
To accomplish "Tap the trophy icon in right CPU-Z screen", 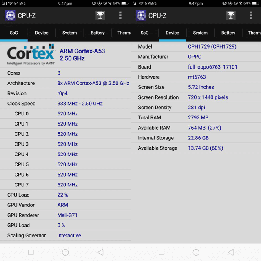I will [x=231, y=15].
